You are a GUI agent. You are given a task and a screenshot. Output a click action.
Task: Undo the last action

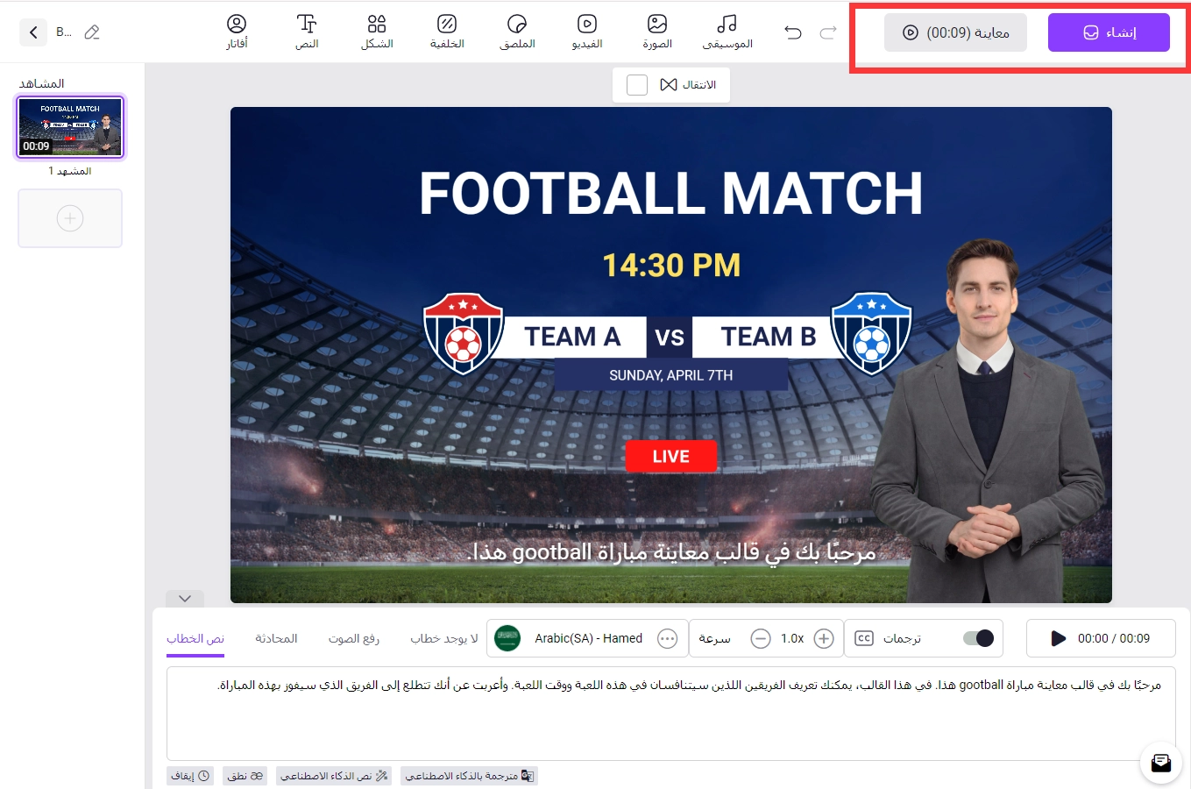[793, 32]
